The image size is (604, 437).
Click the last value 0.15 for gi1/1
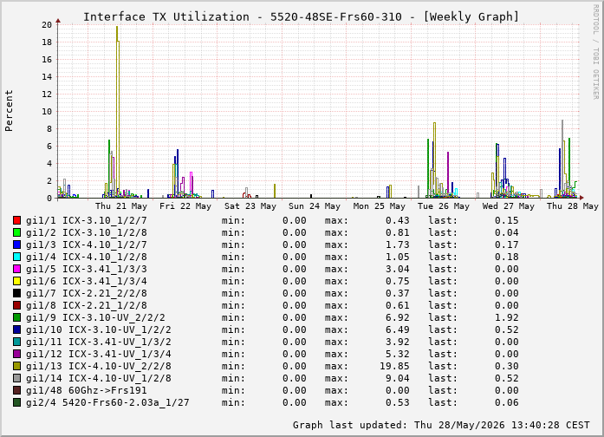(507, 220)
